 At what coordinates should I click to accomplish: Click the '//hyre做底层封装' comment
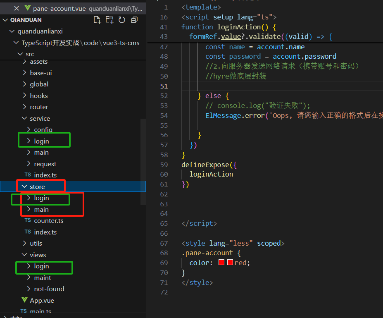(x=236, y=76)
